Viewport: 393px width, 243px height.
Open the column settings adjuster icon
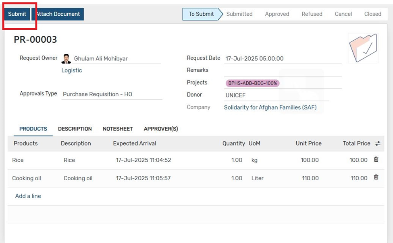377,143
